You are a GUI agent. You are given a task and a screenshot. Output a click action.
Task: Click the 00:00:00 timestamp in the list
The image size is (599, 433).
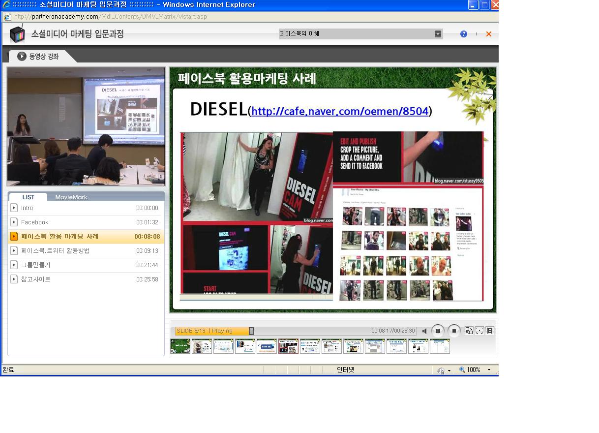pos(147,208)
